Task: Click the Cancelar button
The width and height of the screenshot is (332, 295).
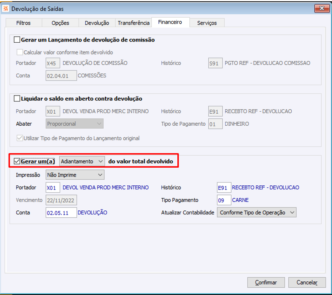Action: coord(307,283)
